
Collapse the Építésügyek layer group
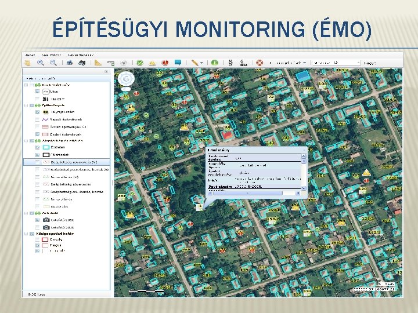click(26, 105)
